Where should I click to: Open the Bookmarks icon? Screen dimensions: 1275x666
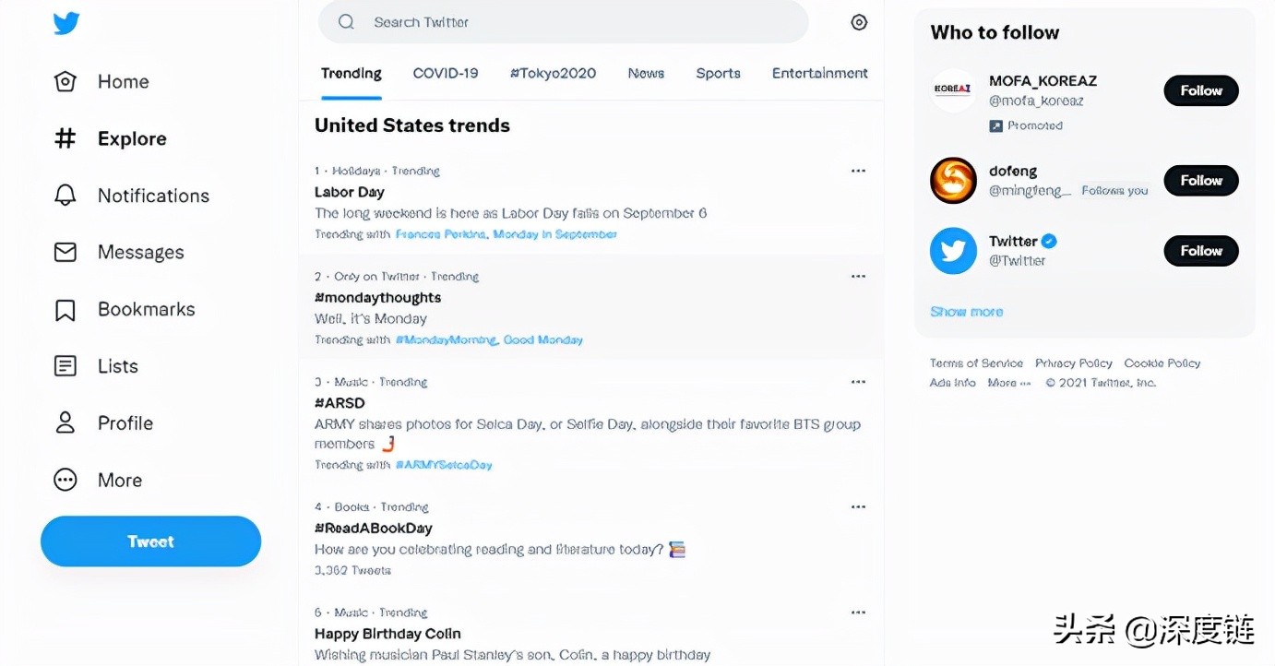click(x=66, y=309)
